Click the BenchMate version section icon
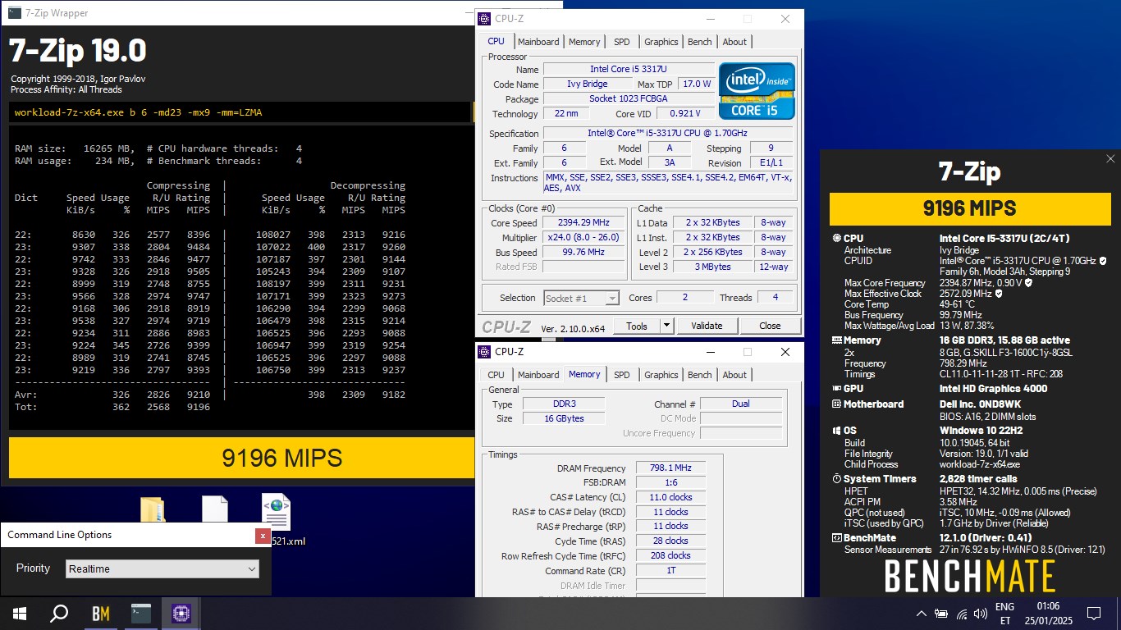This screenshot has height=630, width=1121. (836, 538)
